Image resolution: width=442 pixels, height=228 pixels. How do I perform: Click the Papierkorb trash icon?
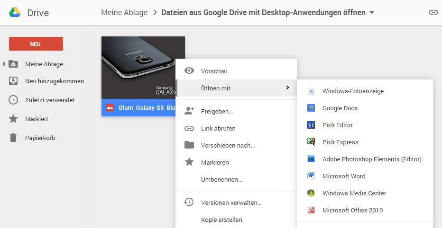coord(14,138)
